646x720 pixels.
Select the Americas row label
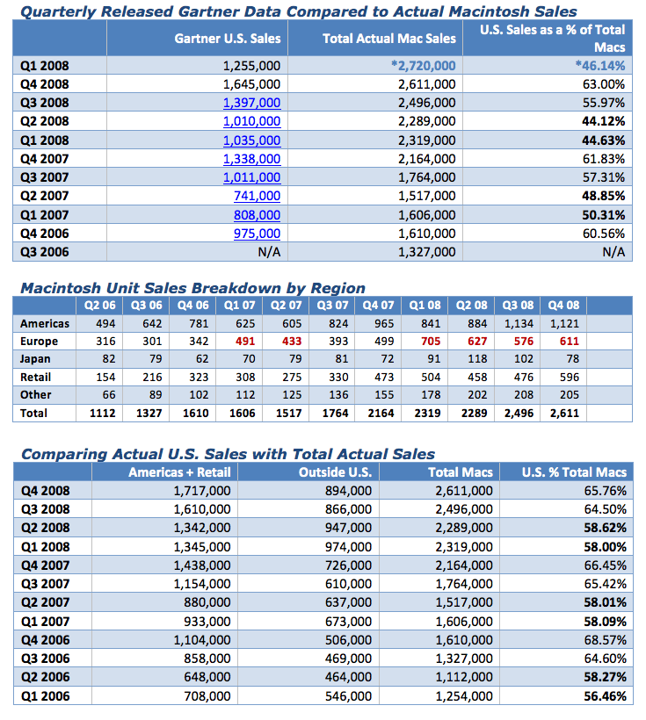tap(45, 324)
